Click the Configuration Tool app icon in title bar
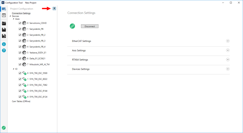 coord(3,3)
